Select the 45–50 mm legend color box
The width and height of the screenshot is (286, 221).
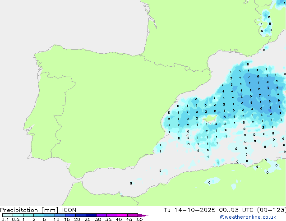[x=133, y=215]
